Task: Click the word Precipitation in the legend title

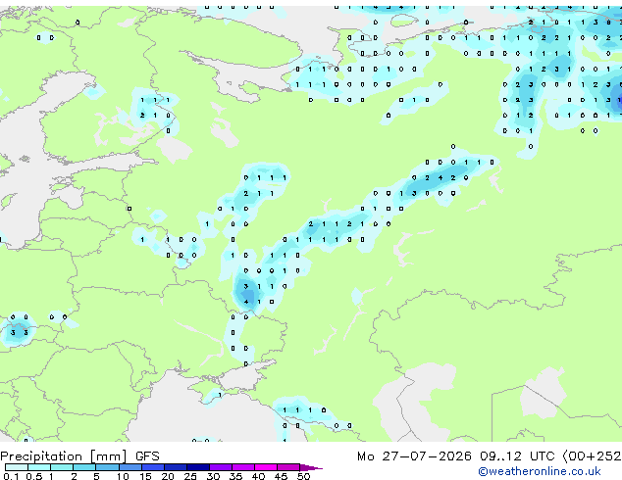Action: [41, 456]
